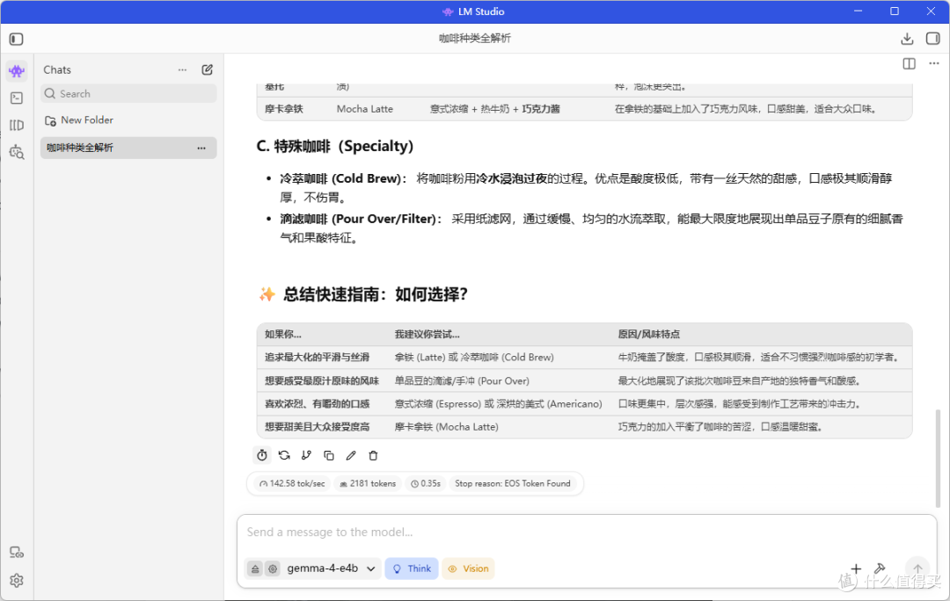Click the 142.58 tok/sec stat
The image size is (950, 601).
coord(292,483)
